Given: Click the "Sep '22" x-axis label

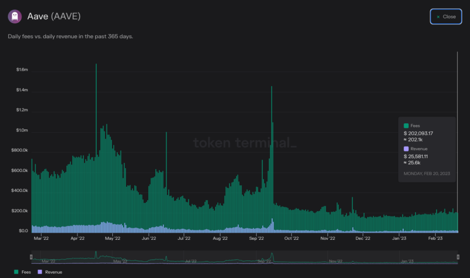Looking at the screenshot, I should (256, 238).
